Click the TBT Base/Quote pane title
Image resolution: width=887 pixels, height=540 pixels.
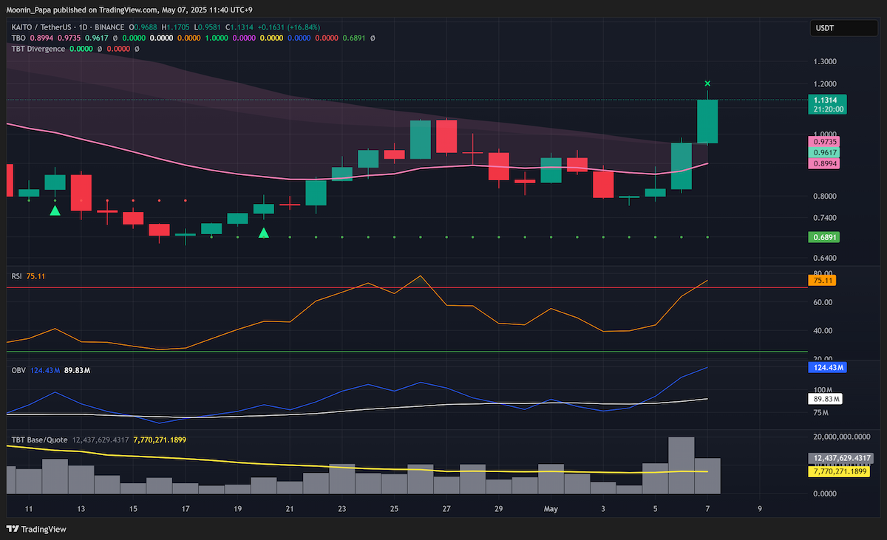click(x=39, y=440)
